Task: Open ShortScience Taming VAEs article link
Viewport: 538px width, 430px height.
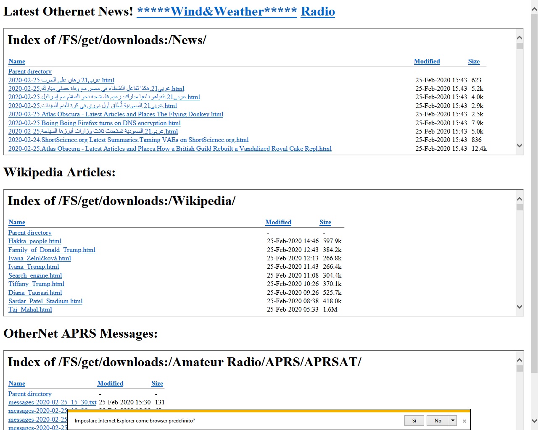Action: (129, 140)
